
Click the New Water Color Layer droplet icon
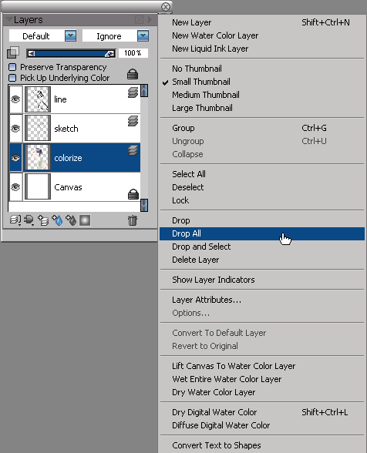tap(58, 220)
